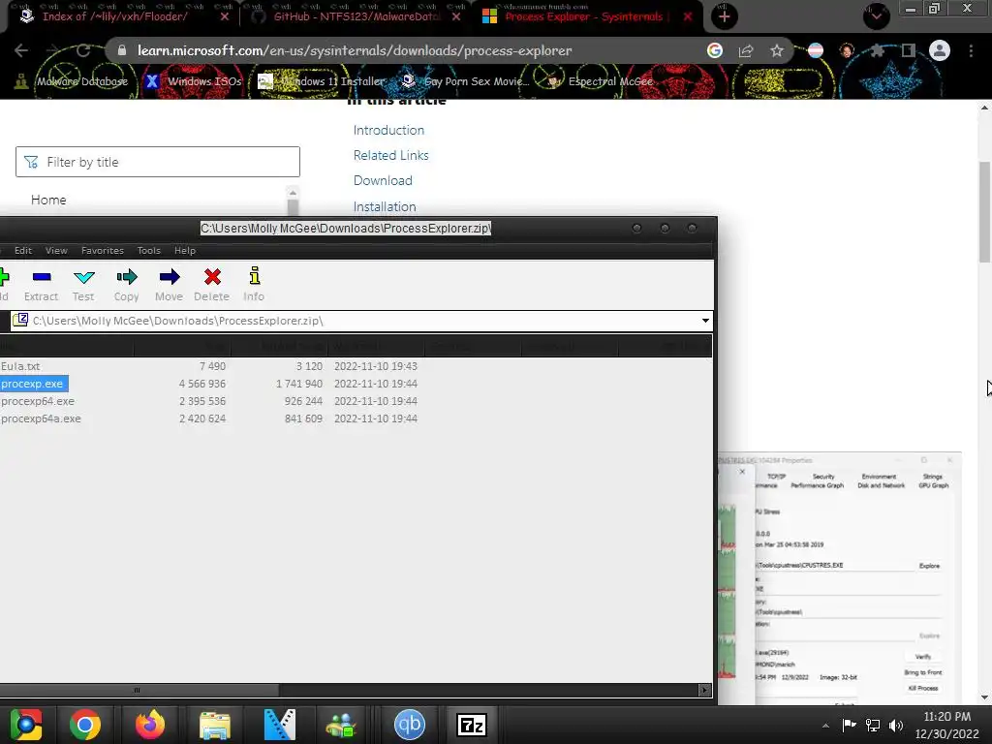Click the Google icon in address bar
Viewport: 992px width, 744px height.
pos(714,50)
